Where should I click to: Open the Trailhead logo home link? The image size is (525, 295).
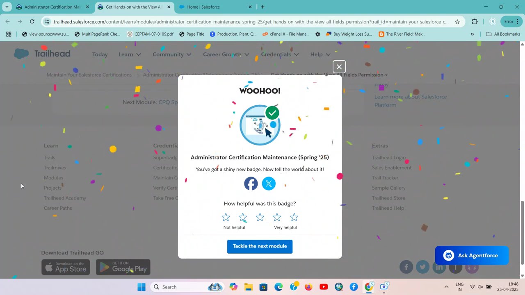pyautogui.click(x=42, y=54)
